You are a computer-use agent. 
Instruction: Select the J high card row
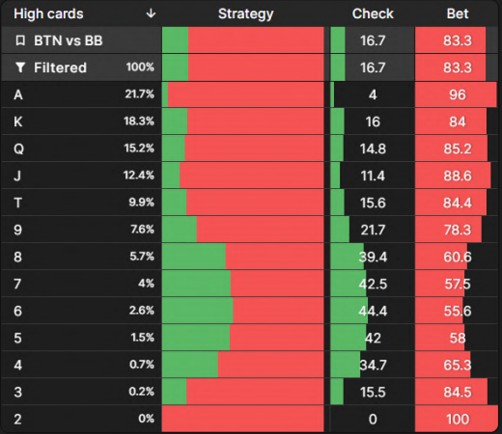point(250,176)
